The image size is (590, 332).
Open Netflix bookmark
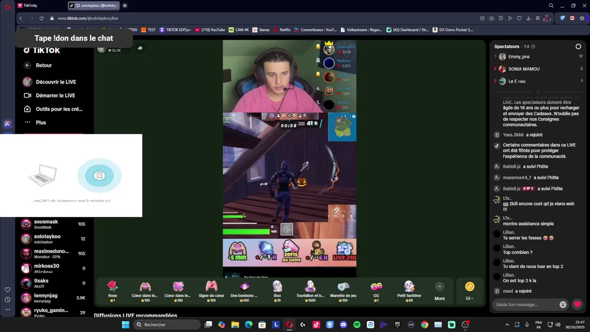pos(282,30)
